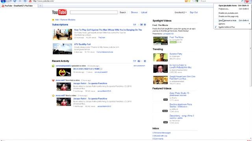Click the TheOnion channel link
Screen dimensions: 252x141
click(102, 38)
